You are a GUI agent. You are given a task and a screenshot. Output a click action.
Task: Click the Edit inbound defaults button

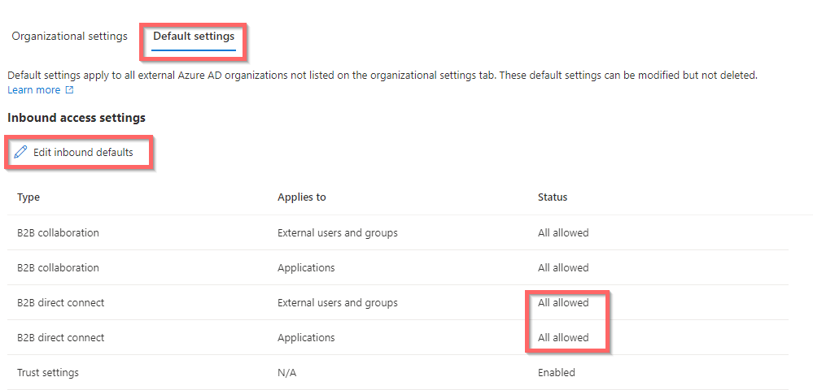tap(73, 152)
